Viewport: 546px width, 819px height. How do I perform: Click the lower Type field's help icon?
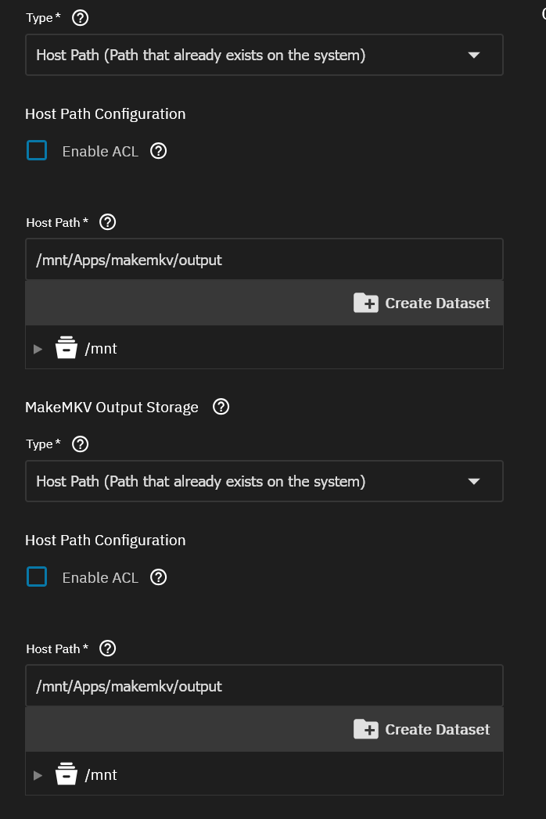tap(80, 444)
